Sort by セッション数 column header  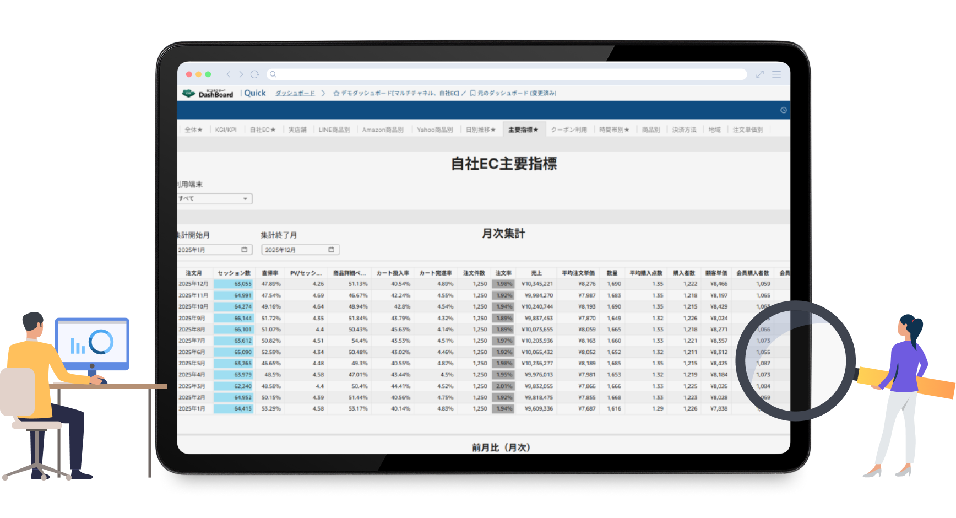[234, 273]
